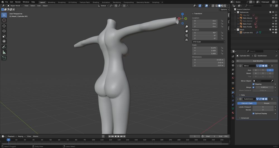Open the Particles properties tab icon

point(233,97)
